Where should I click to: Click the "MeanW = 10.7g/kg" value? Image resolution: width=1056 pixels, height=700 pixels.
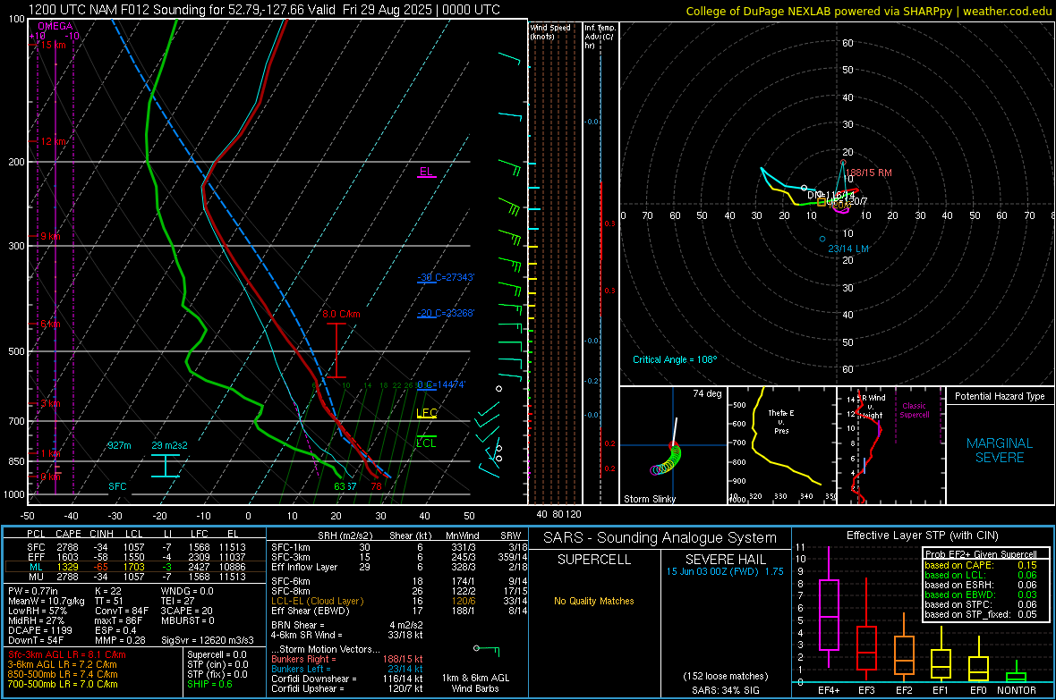[x=47, y=601]
